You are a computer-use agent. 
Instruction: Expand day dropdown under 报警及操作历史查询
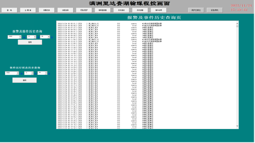(48, 37)
